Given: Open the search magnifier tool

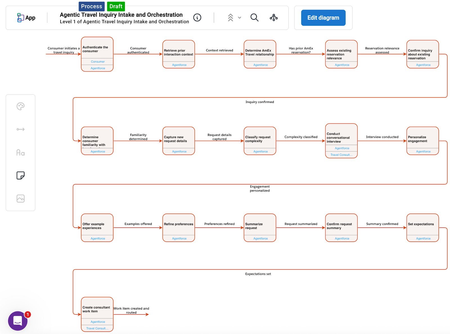Looking at the screenshot, I should (x=254, y=18).
